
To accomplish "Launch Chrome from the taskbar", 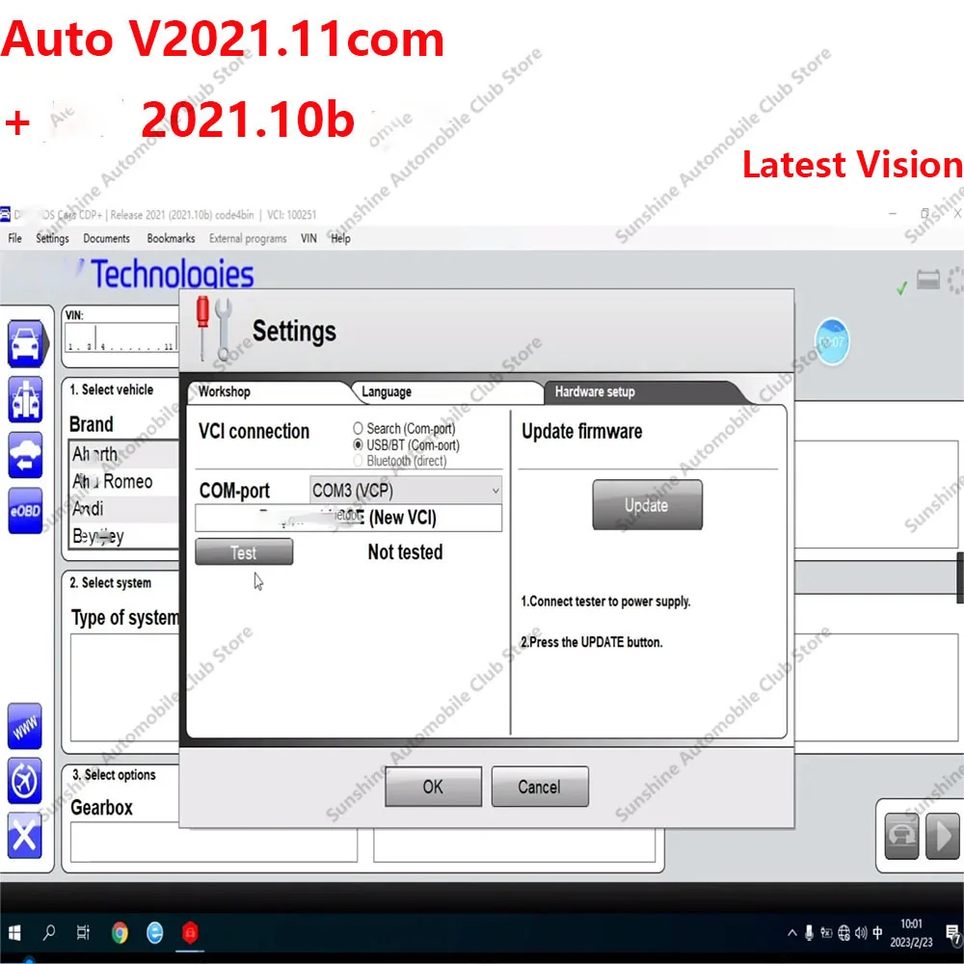I will [x=120, y=932].
